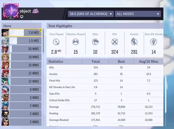
Task: Click the Time Played clock icon
Action: click(x=56, y=42)
